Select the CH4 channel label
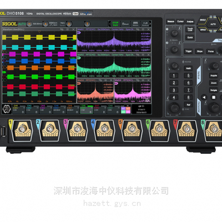 pos(56,106)
